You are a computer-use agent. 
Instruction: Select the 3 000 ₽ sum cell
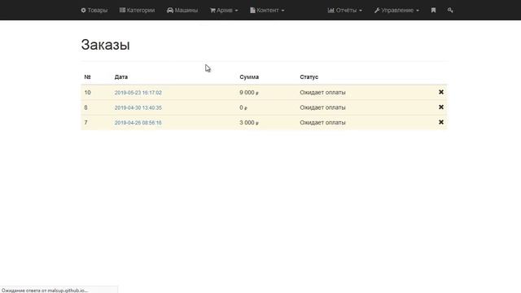[x=249, y=123]
